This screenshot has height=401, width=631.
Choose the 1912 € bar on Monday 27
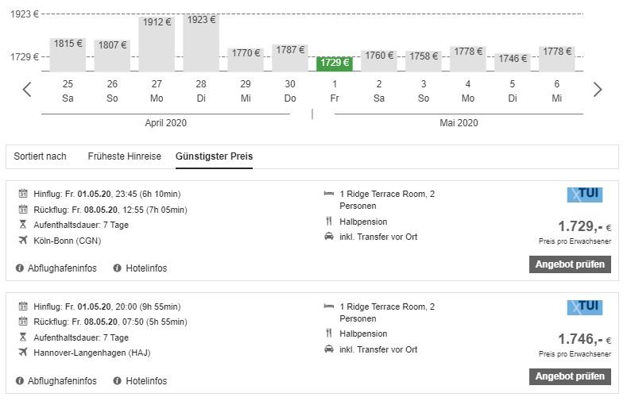click(x=157, y=44)
